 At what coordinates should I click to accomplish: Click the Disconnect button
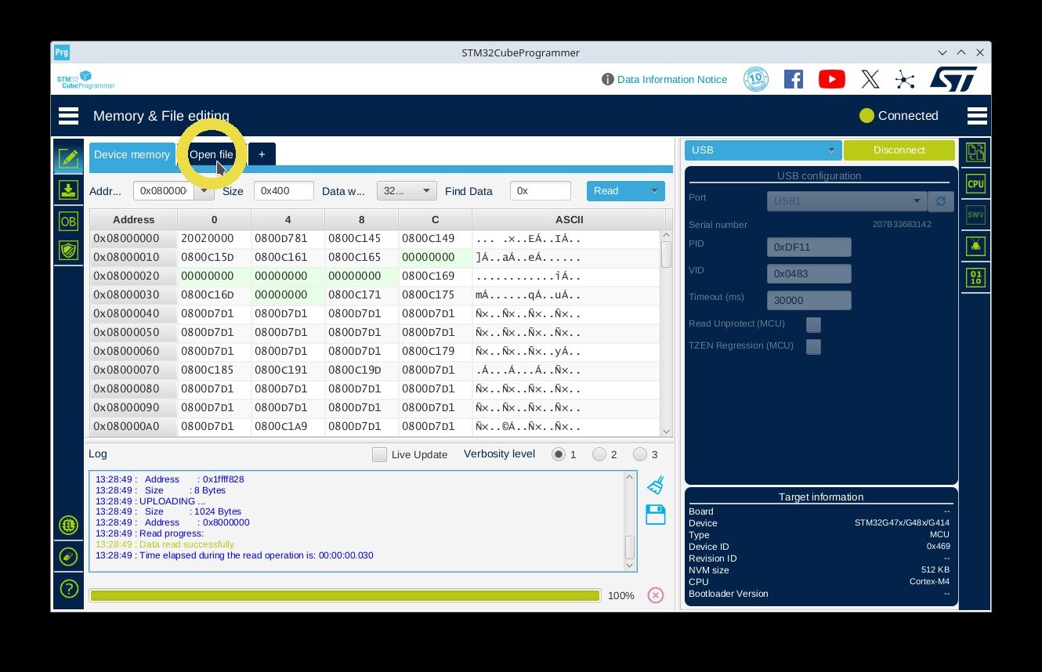pos(899,150)
